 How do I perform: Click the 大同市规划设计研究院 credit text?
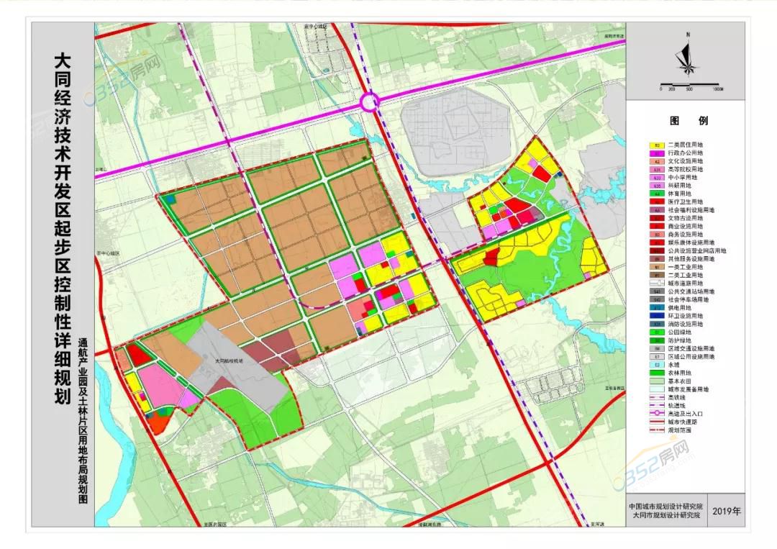coord(665,516)
